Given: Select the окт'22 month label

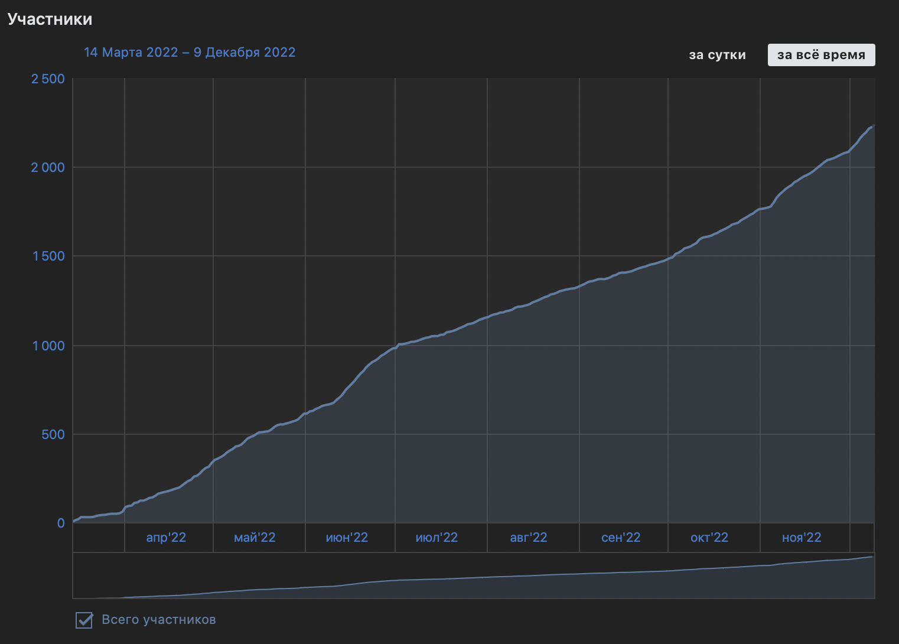Looking at the screenshot, I should tap(710, 538).
